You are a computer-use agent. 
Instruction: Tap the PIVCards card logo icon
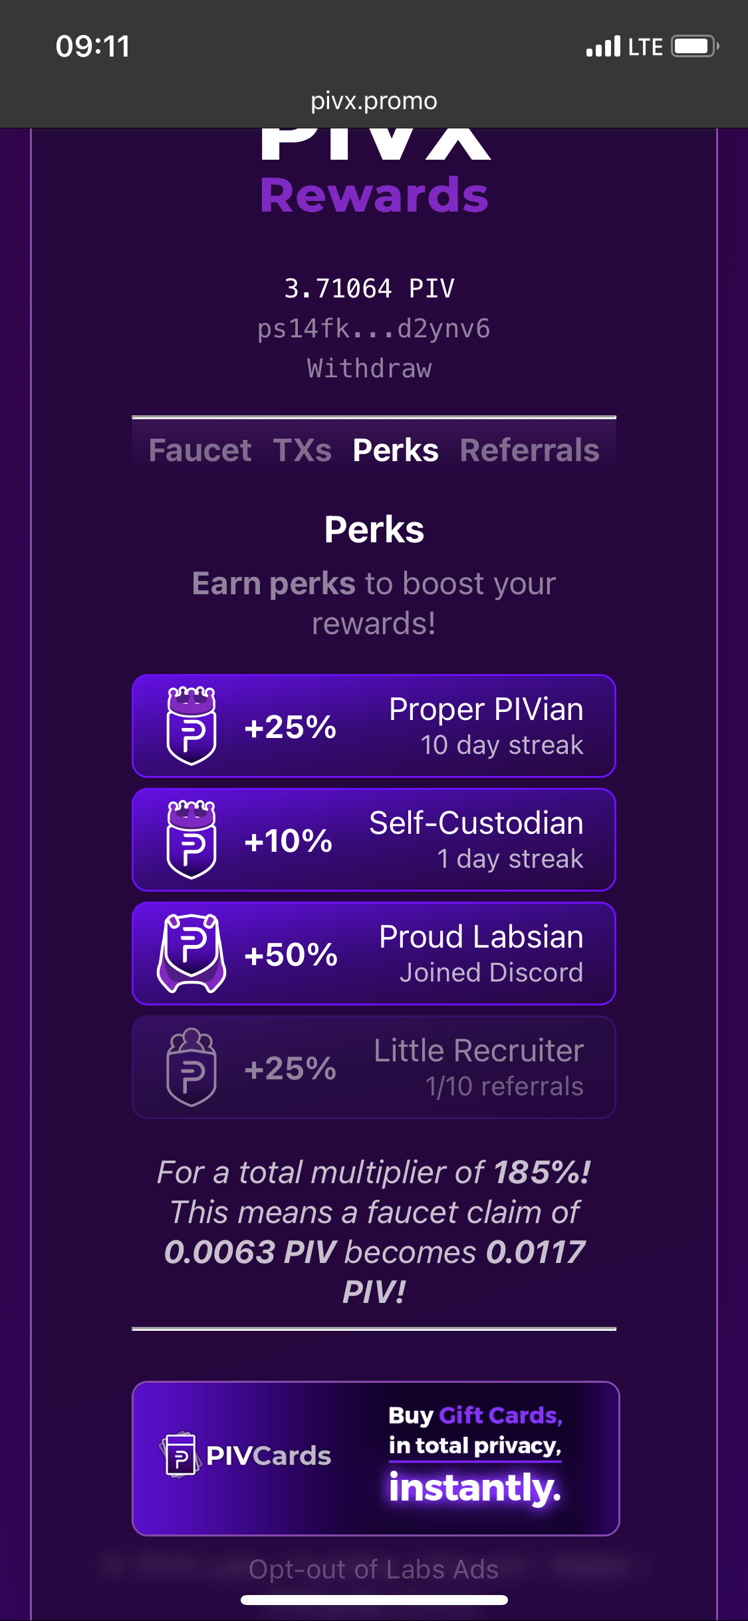[180, 1455]
